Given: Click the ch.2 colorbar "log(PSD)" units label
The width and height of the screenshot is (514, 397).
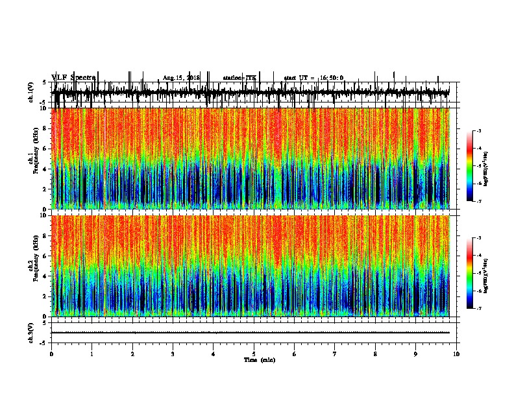Looking at the screenshot, I should point(485,276).
